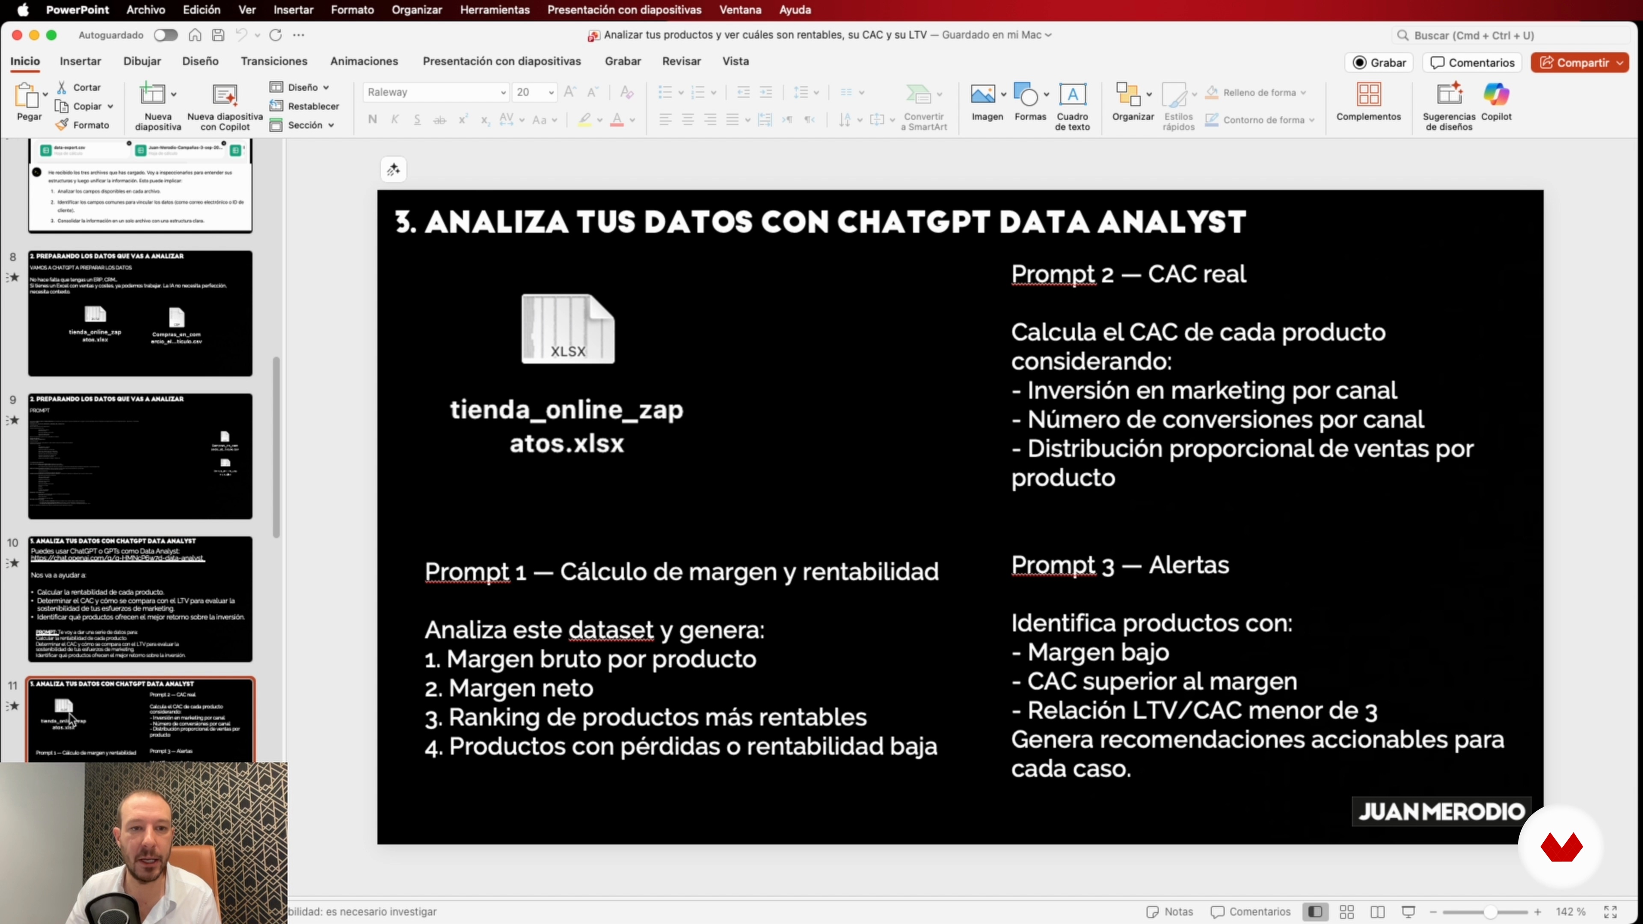
Task: Open the Compartir dropdown arrow
Action: [x=1619, y=62]
